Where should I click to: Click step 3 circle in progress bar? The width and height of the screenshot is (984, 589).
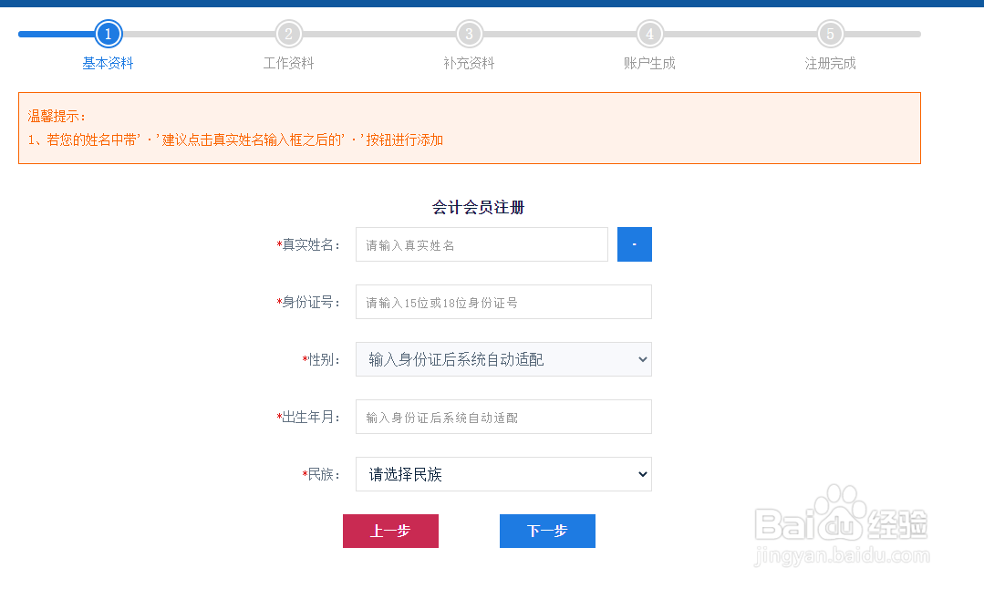(x=469, y=35)
